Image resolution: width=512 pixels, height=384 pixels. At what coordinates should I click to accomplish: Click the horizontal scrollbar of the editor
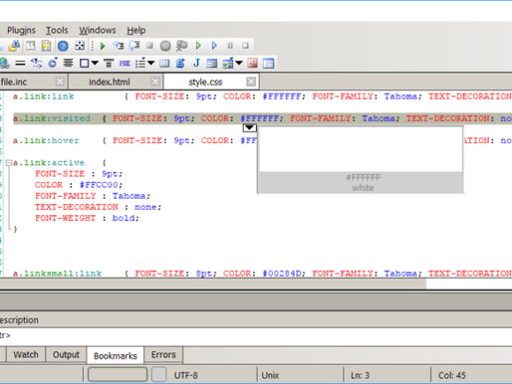(x=212, y=284)
